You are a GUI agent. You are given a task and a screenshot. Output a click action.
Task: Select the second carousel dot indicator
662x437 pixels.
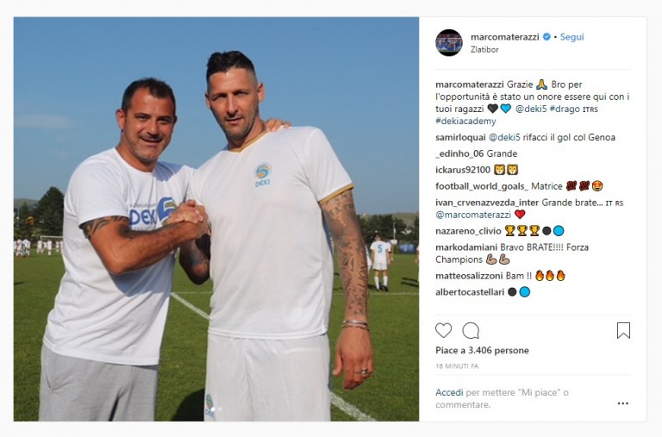click(x=220, y=409)
